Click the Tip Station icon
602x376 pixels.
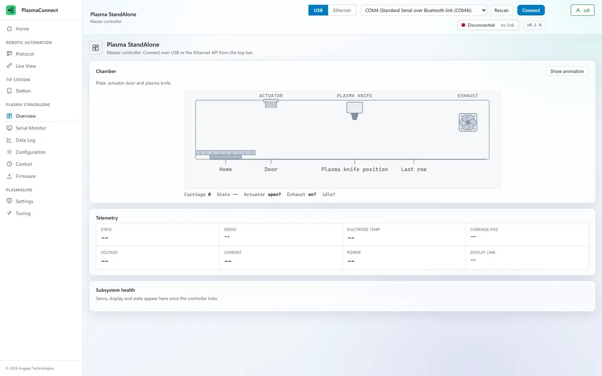(10, 91)
